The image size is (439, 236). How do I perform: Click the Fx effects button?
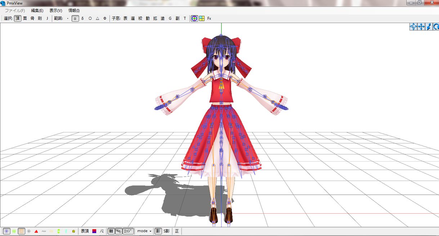click(x=209, y=18)
